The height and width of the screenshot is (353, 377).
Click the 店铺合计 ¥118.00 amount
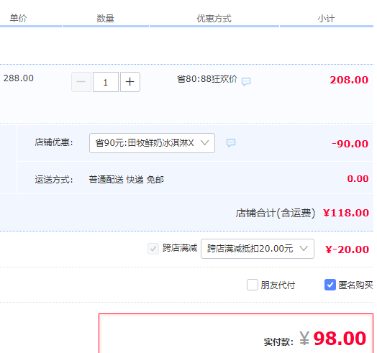point(346,213)
